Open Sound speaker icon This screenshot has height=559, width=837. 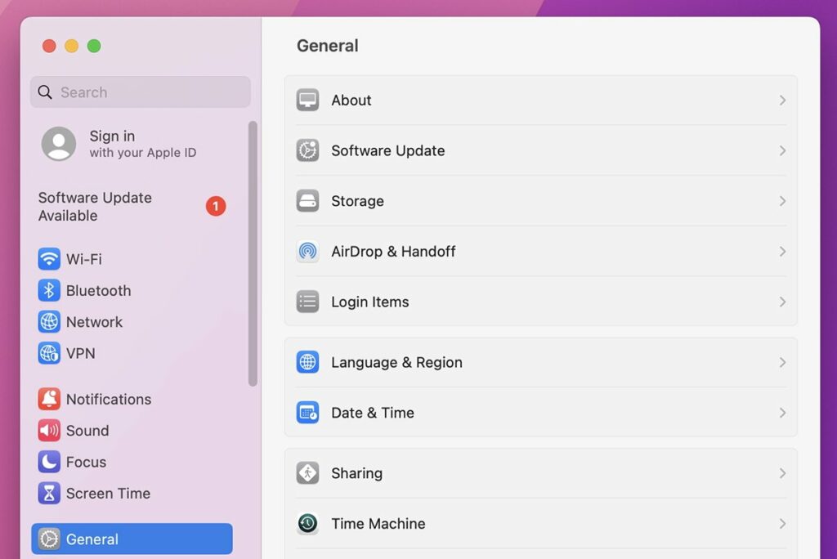point(49,431)
